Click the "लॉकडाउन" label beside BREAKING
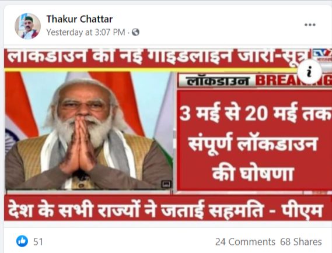 click(x=218, y=80)
